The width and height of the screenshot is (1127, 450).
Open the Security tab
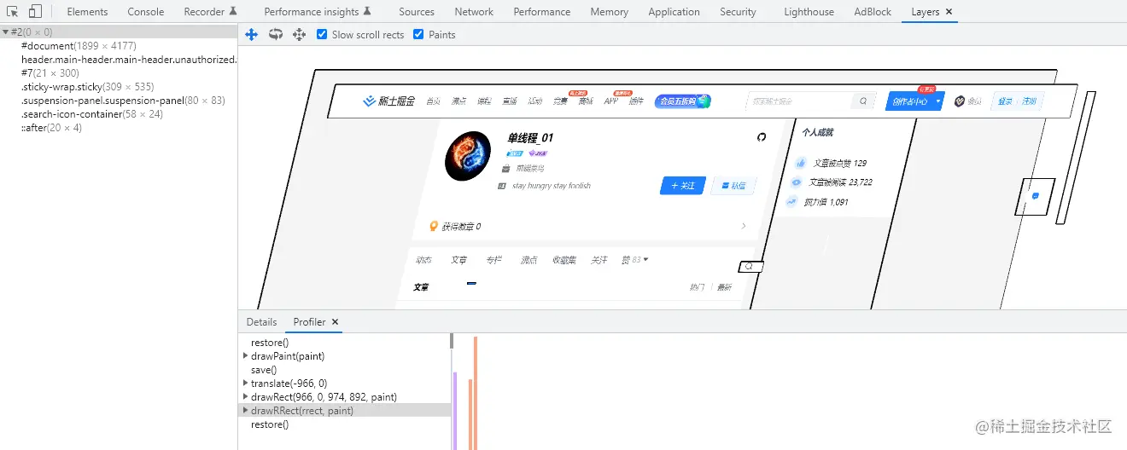pos(738,12)
